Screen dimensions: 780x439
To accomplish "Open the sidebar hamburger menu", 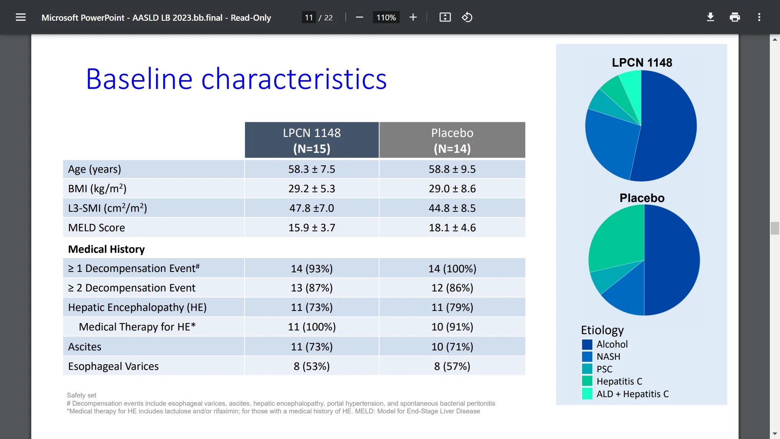I will tap(21, 17).
